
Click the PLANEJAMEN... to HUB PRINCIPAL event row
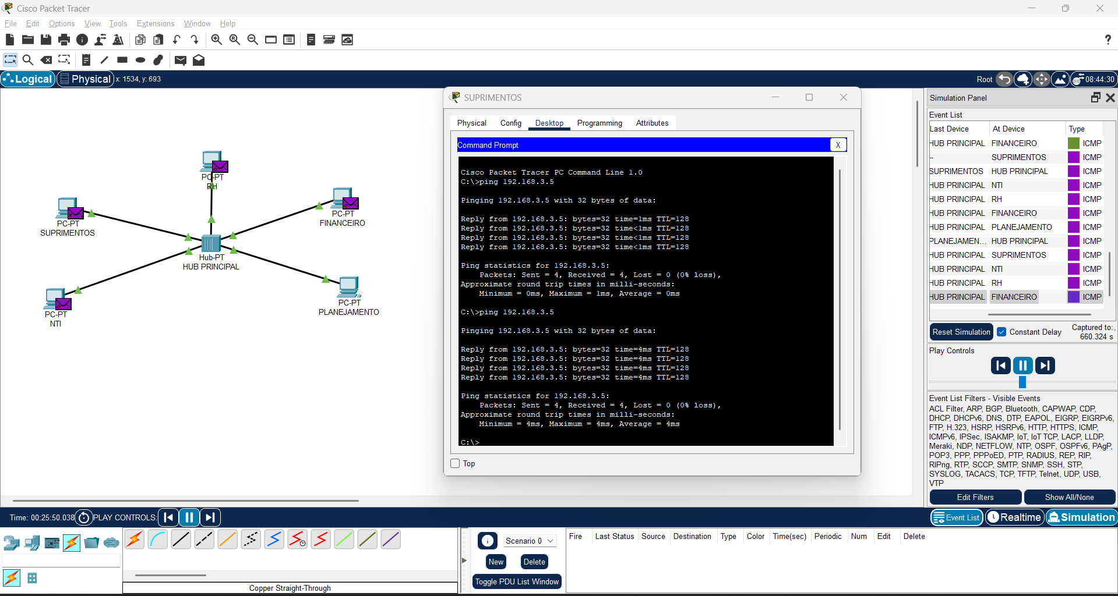tap(1015, 241)
